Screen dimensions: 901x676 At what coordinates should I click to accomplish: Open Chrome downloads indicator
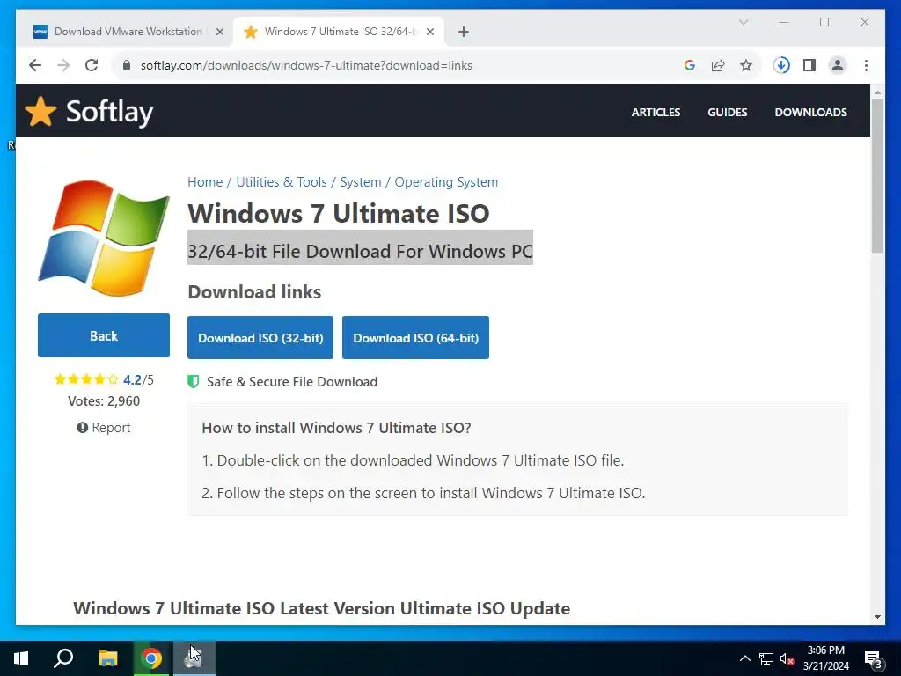click(781, 65)
